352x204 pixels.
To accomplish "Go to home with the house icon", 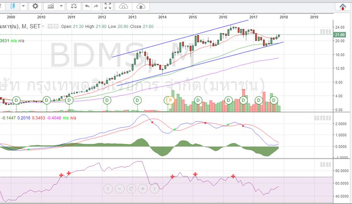I will click(x=342, y=7).
